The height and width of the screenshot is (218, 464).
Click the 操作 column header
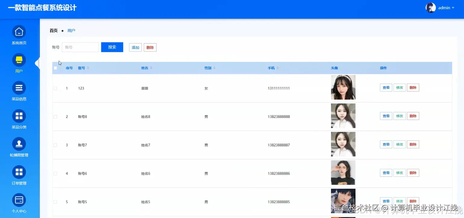(383, 68)
